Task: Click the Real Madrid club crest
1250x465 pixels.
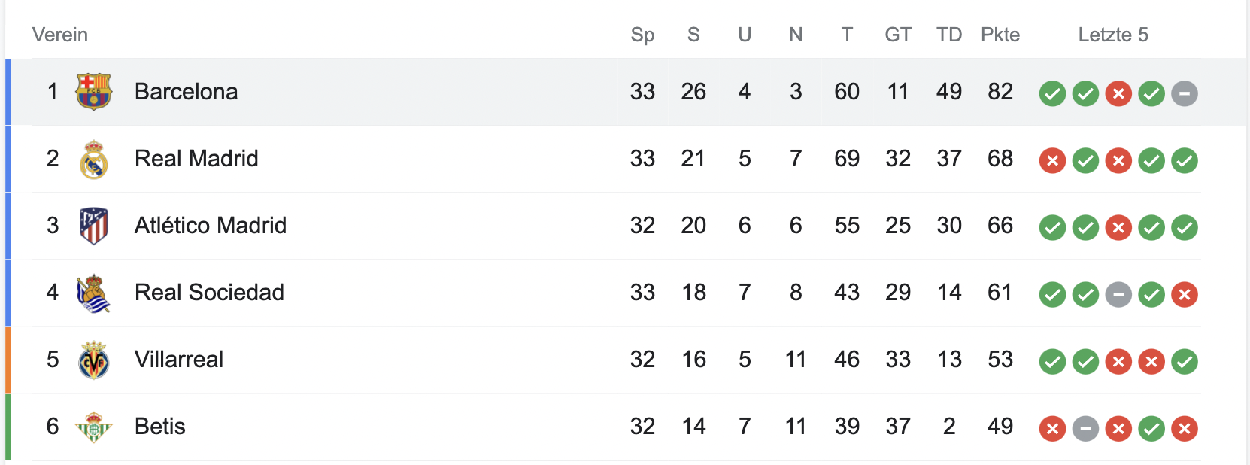Action: pyautogui.click(x=94, y=160)
